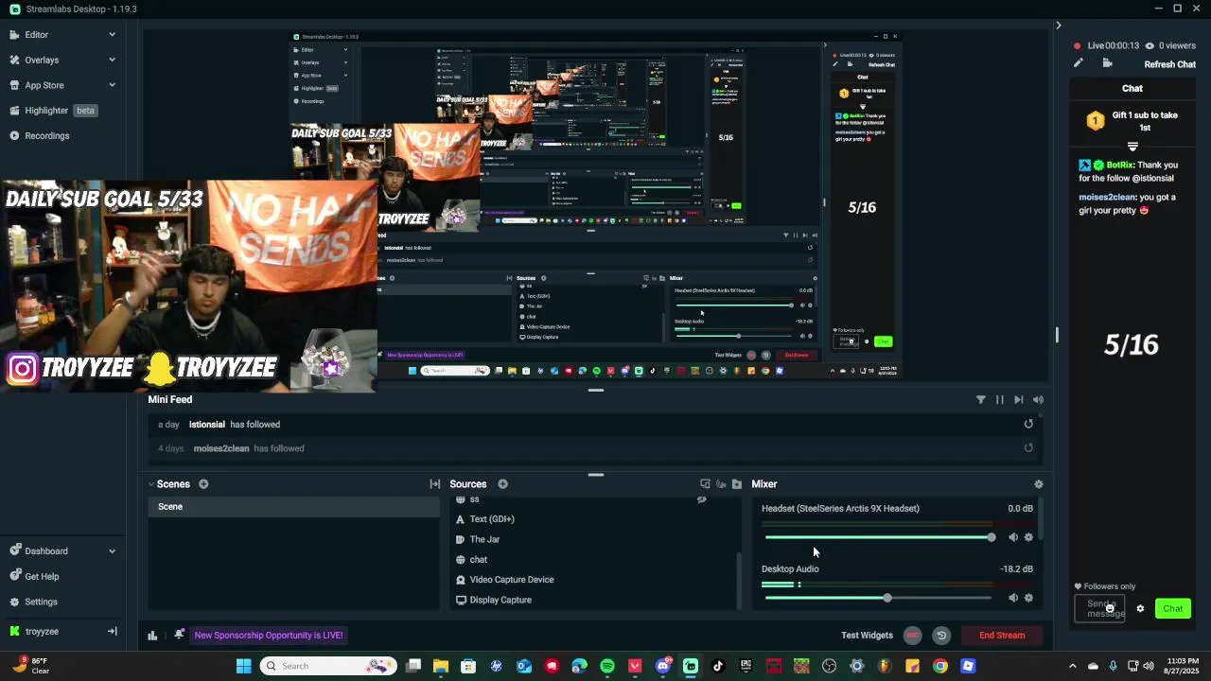Screen dimensions: 1211x681
Task: Expand the App Store menu chevron
Action: pyautogui.click(x=112, y=85)
